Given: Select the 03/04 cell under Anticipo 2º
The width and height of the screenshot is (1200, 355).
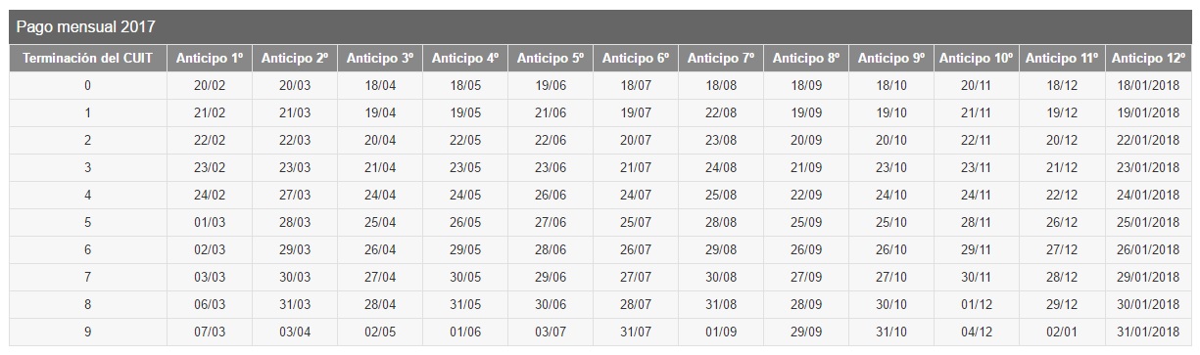Looking at the screenshot, I should click(x=295, y=332).
